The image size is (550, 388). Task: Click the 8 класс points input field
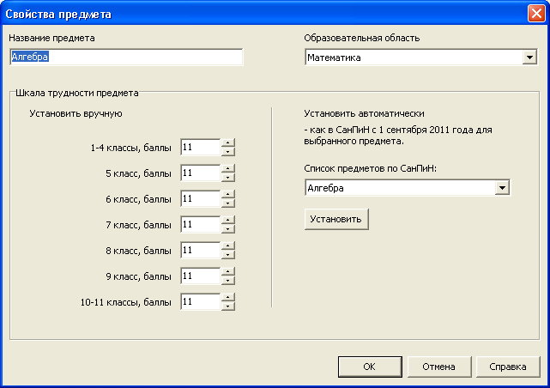[200, 250]
